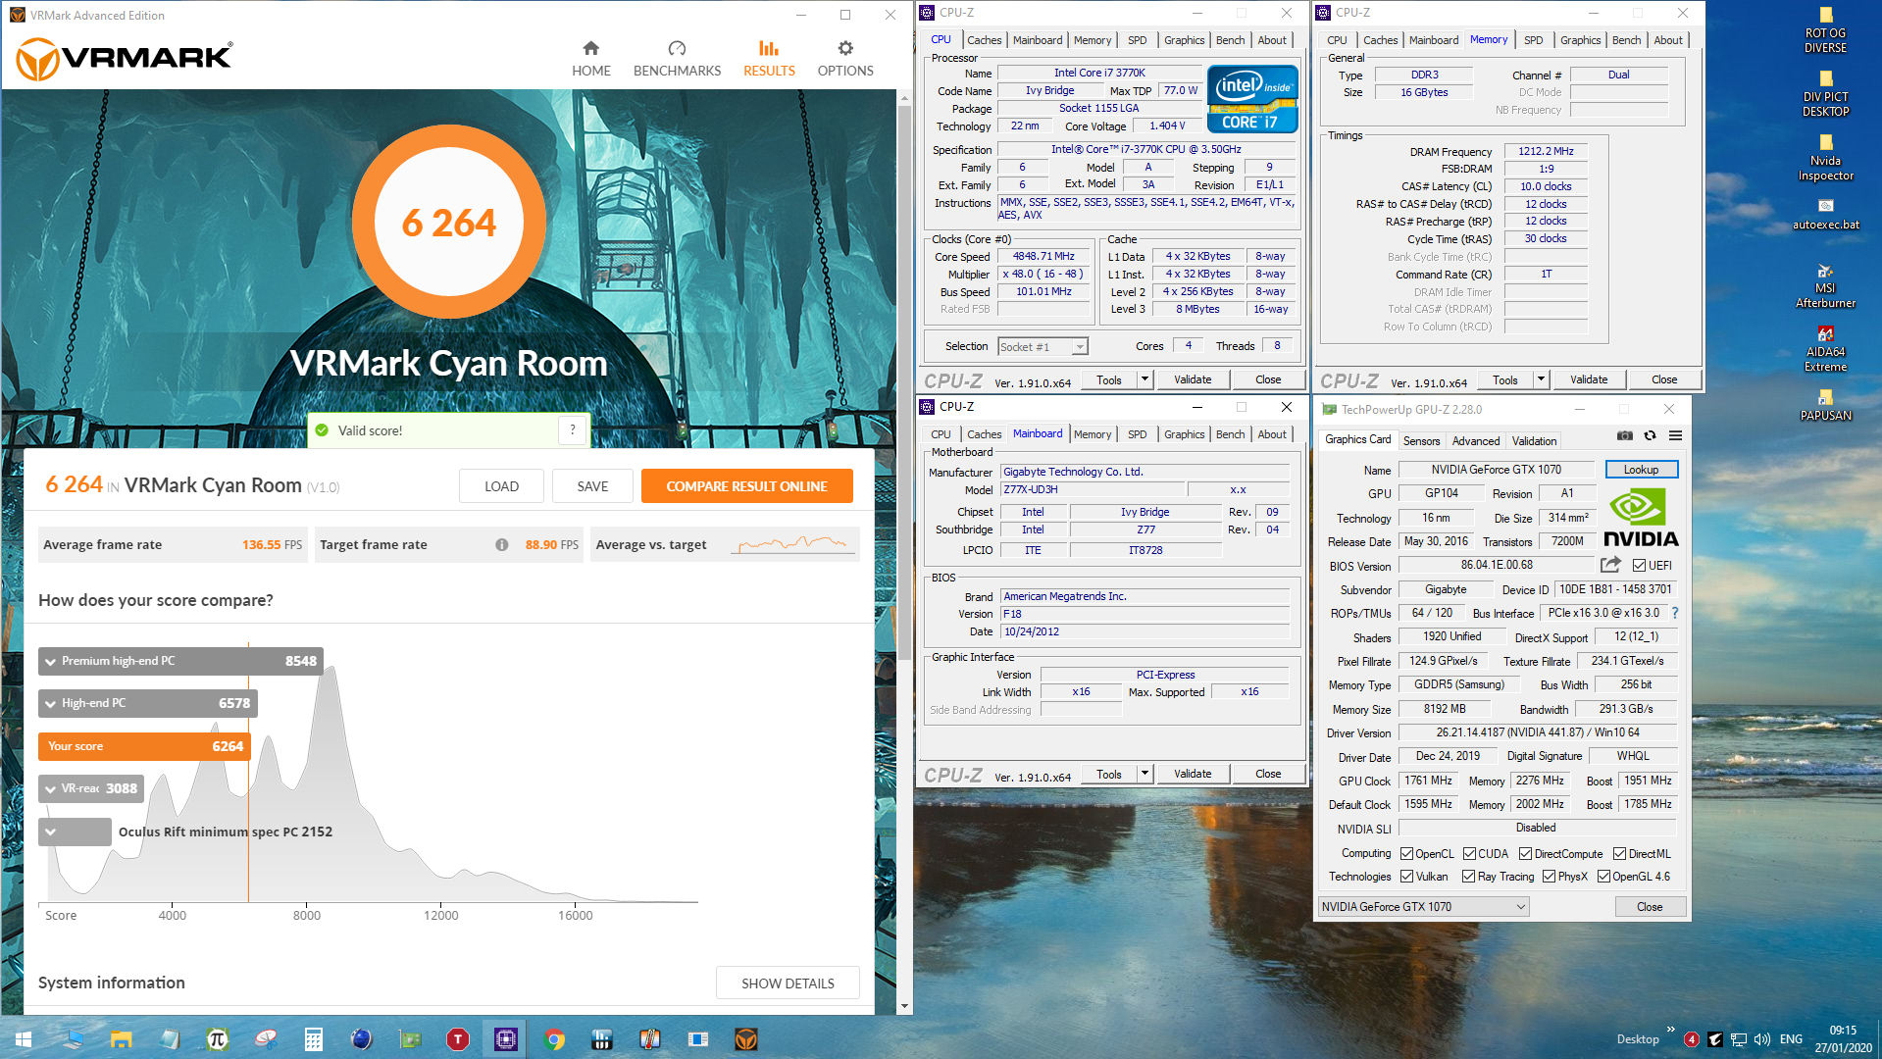
Task: Switch to Bench tab in CPU-Z Mainboard window
Action: pyautogui.click(x=1230, y=434)
